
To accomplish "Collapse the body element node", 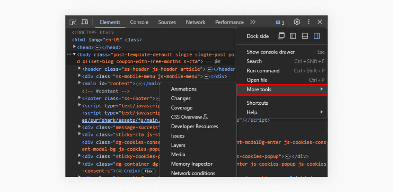I will (74, 54).
